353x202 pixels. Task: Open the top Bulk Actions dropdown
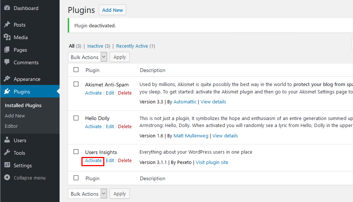click(88, 57)
